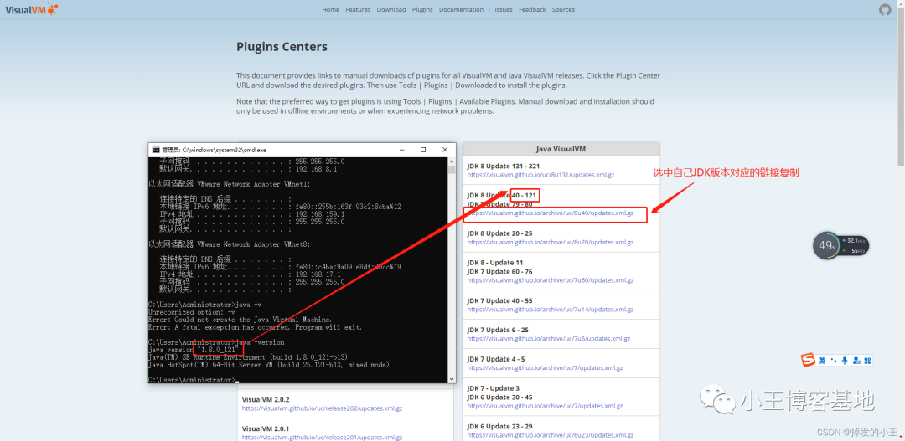This screenshot has height=441, width=905.
Task: Click the 49% memory usage circle
Action: point(825,245)
